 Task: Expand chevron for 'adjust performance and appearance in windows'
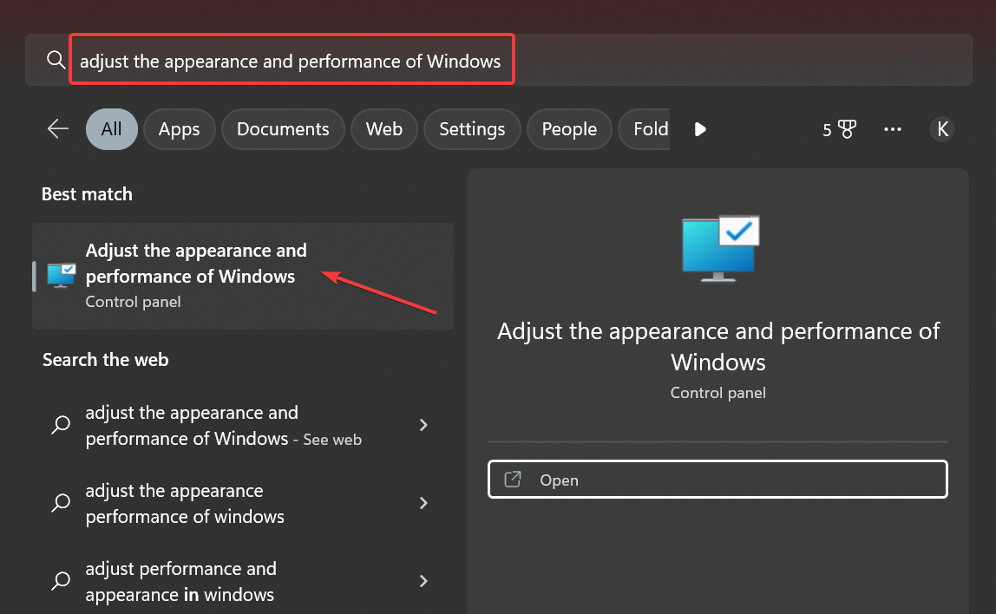[x=423, y=581]
